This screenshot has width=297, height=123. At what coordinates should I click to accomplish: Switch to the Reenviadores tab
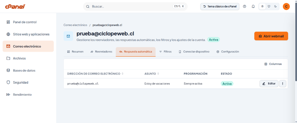click(x=101, y=52)
